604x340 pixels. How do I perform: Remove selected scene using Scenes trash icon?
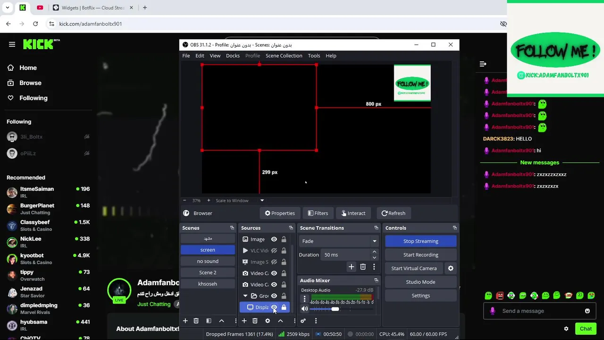point(196,321)
